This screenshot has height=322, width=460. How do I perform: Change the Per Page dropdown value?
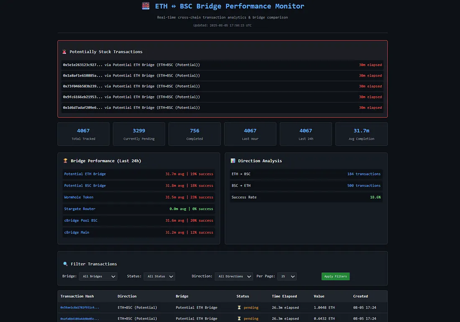pos(287,276)
